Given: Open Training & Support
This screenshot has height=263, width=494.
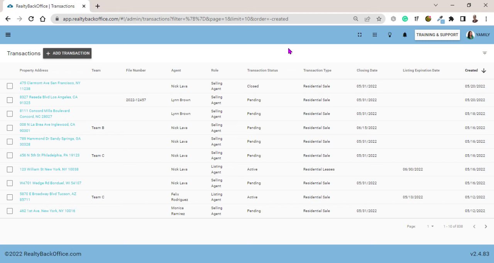Looking at the screenshot, I should 437,35.
